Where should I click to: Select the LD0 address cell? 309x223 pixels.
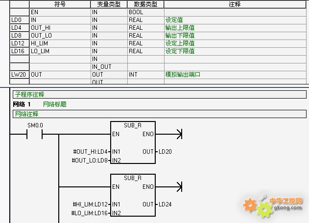[19, 20]
